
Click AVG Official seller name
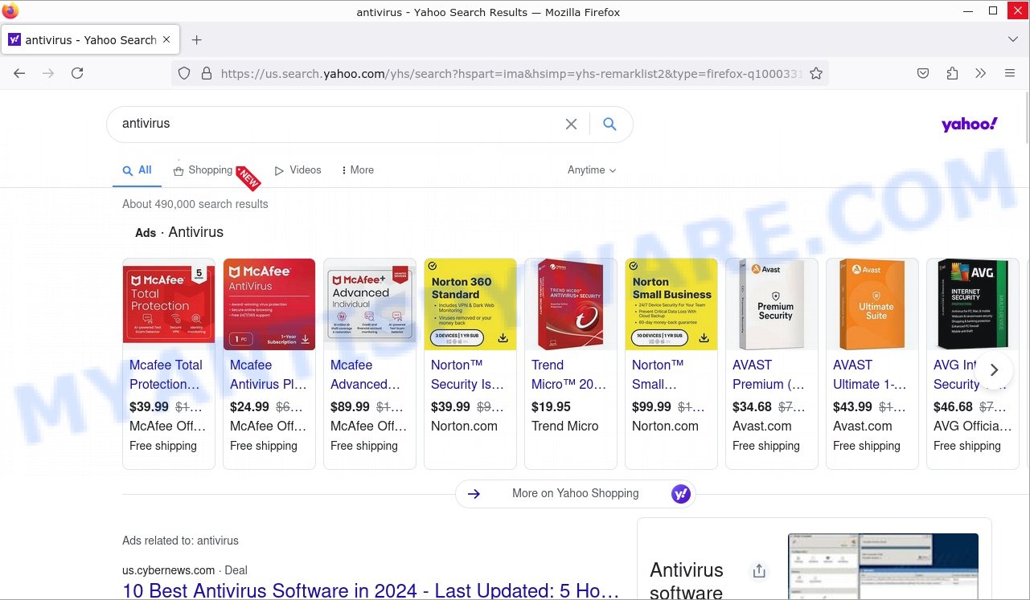pos(973,426)
